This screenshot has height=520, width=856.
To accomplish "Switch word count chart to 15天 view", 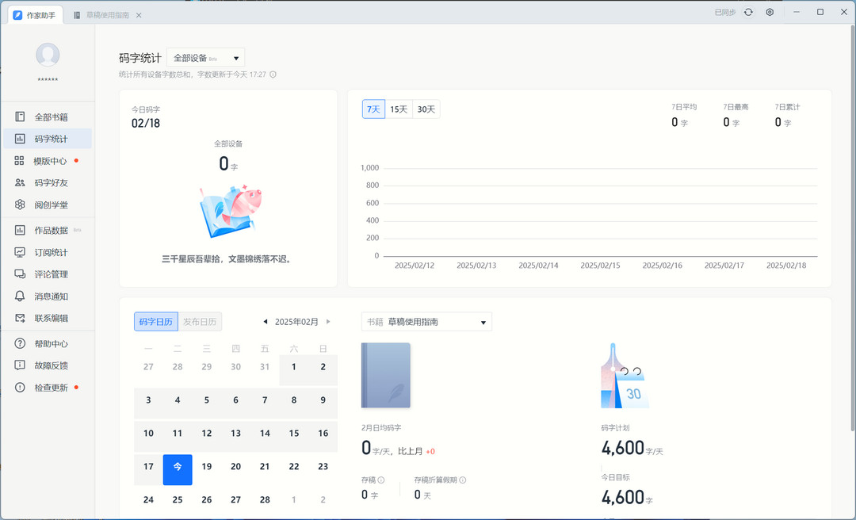I will click(x=398, y=109).
